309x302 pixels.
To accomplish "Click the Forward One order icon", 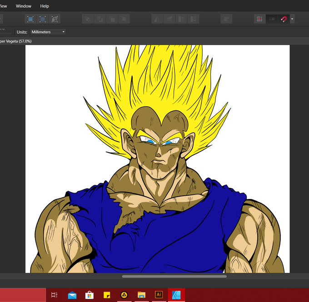I will coord(112,19).
